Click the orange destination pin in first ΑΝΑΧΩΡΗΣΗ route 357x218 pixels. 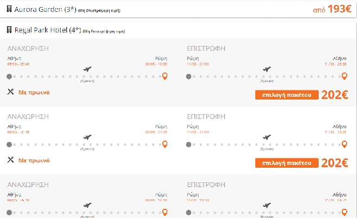click(165, 76)
